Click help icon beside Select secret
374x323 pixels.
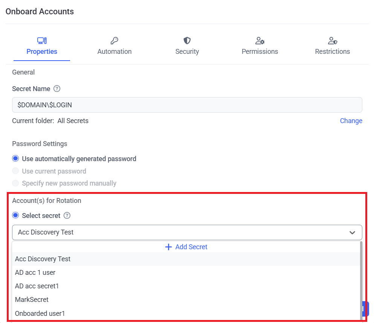click(x=67, y=216)
